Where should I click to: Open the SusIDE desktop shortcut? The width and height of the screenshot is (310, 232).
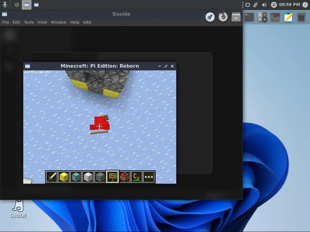pyautogui.click(x=18, y=209)
